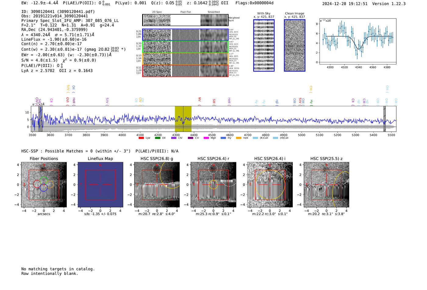427x290 pixels.
Task: Click the RA,Dec coordinates text
Action: pyautogui.click(x=54, y=30)
